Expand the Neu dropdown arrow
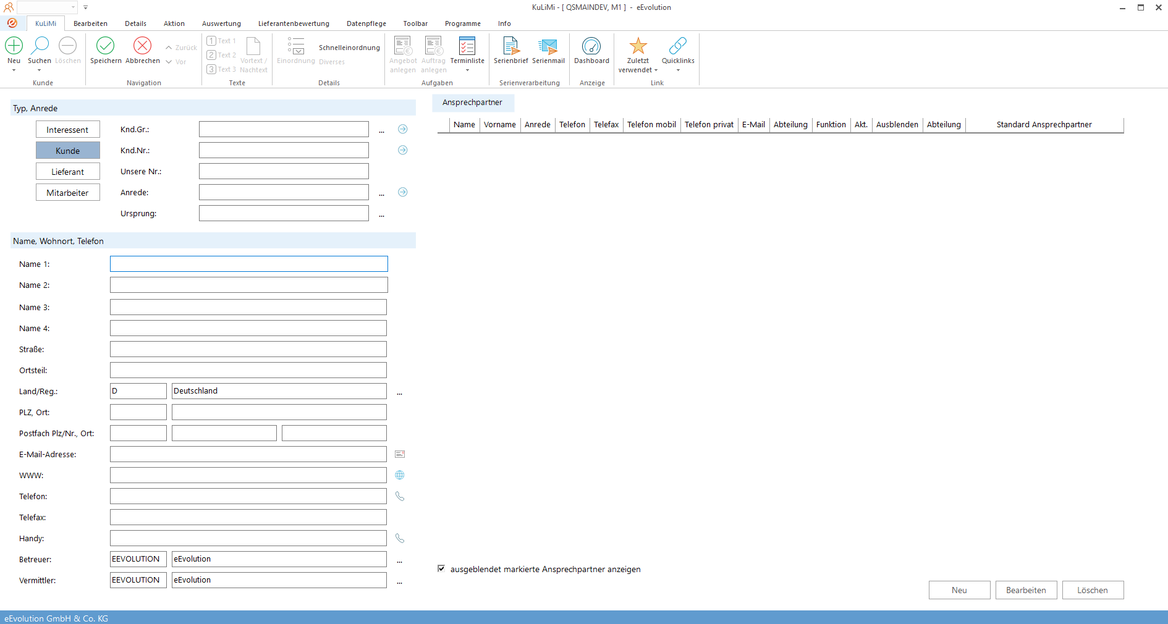This screenshot has height=624, width=1168. pos(14,70)
